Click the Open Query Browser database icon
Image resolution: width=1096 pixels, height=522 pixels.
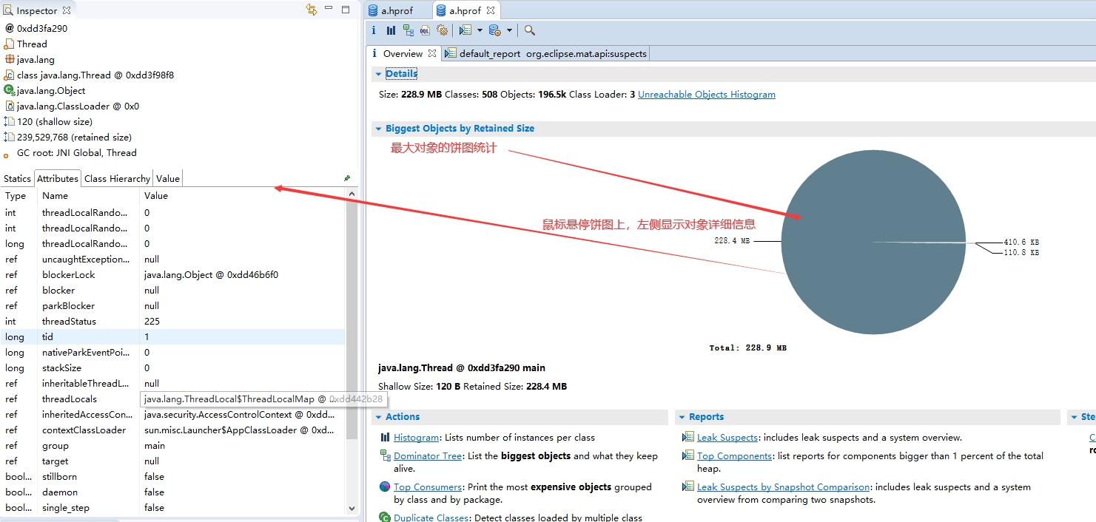pos(495,30)
